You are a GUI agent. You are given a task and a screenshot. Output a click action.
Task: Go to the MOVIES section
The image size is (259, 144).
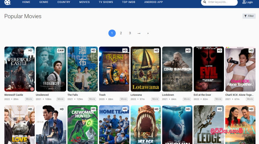click(x=84, y=2)
